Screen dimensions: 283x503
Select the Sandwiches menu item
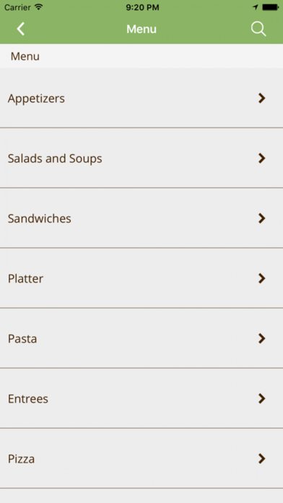[x=141, y=218]
